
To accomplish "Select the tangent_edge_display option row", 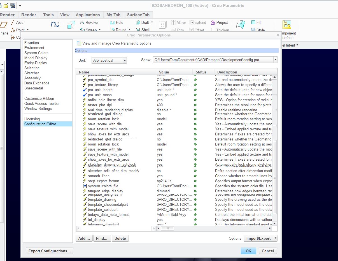I will pos(174,191).
